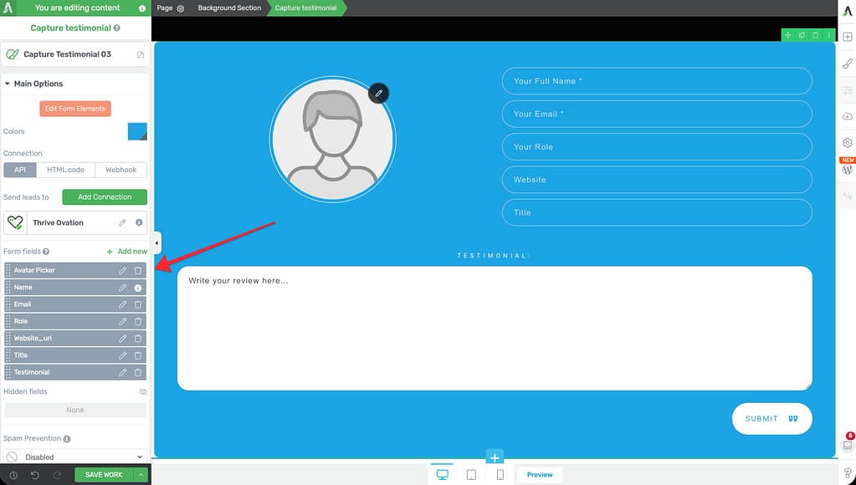Edit the Thrive Ovation connection
The image size is (856, 485).
click(x=122, y=222)
